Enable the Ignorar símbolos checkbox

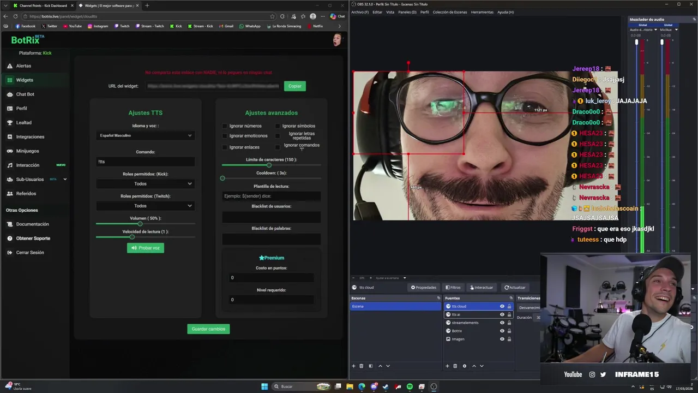(x=277, y=126)
